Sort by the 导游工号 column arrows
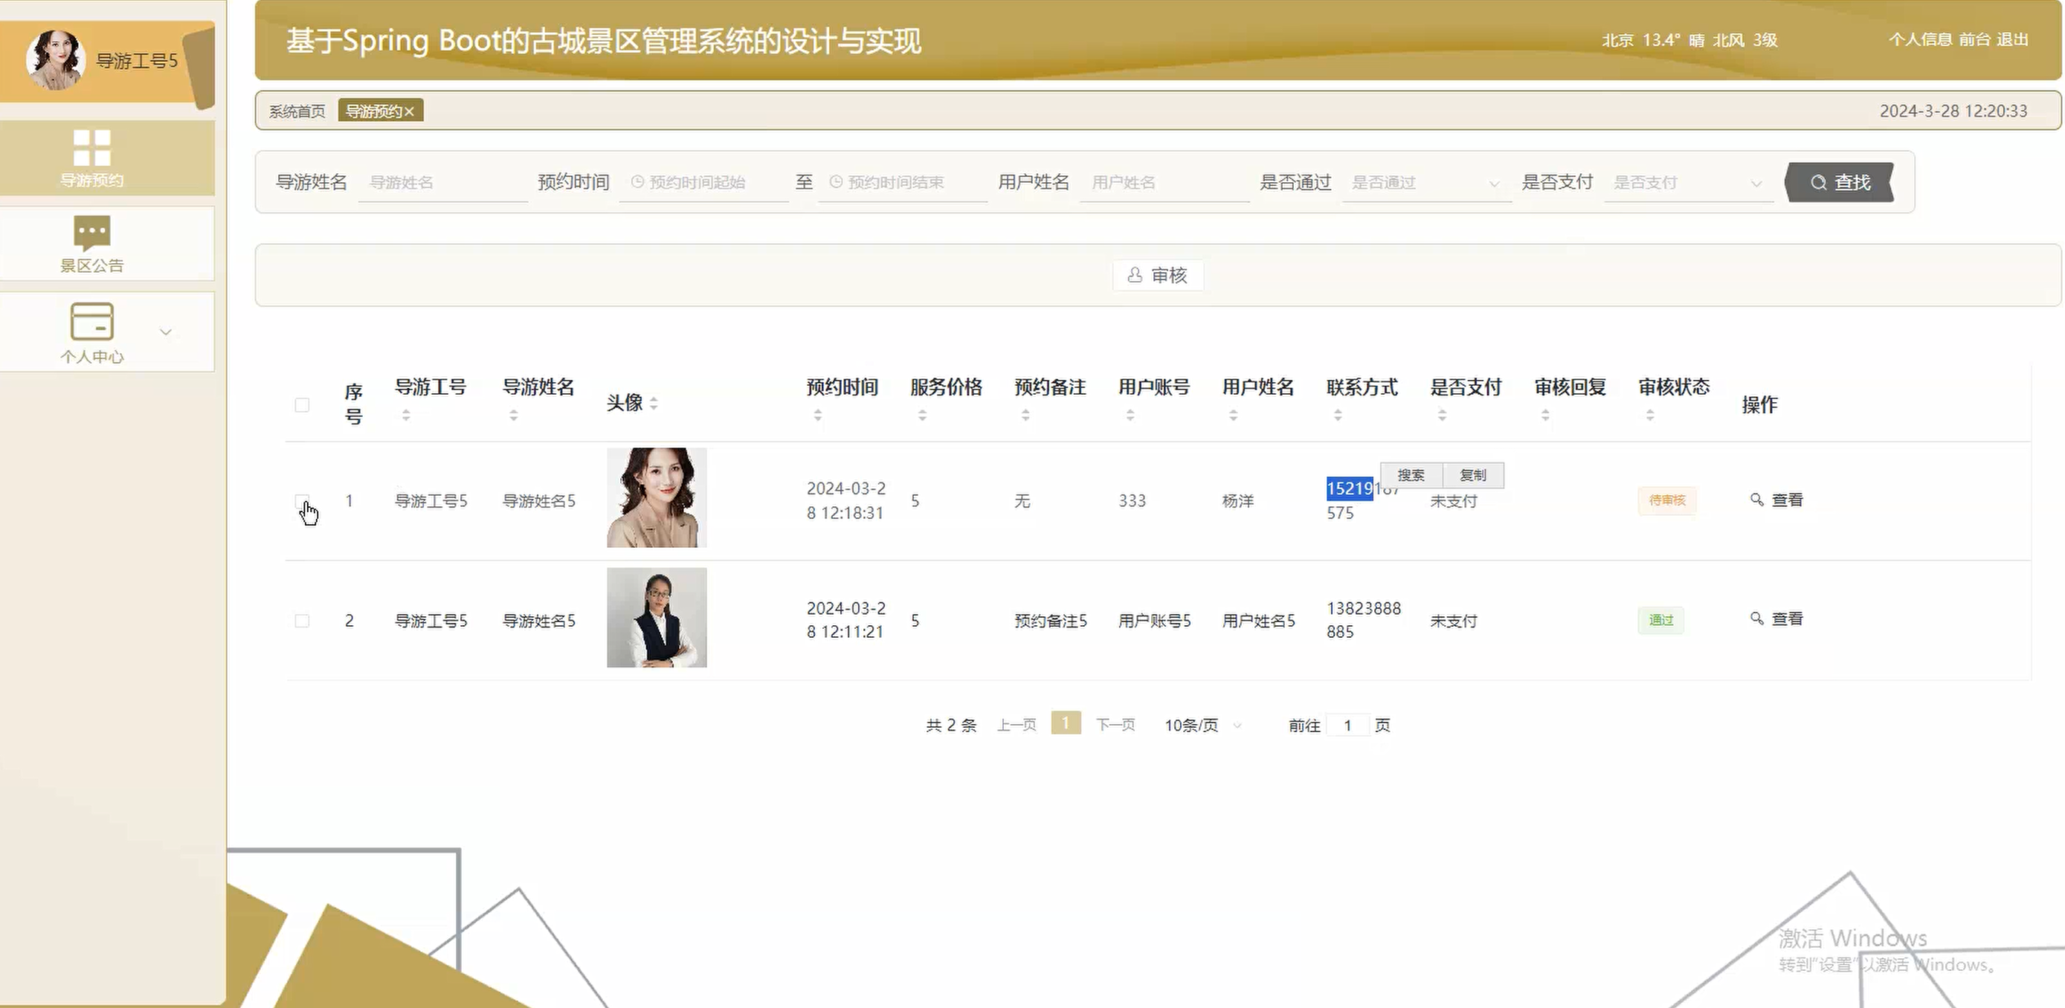The height and width of the screenshot is (1008, 2065). click(x=407, y=415)
